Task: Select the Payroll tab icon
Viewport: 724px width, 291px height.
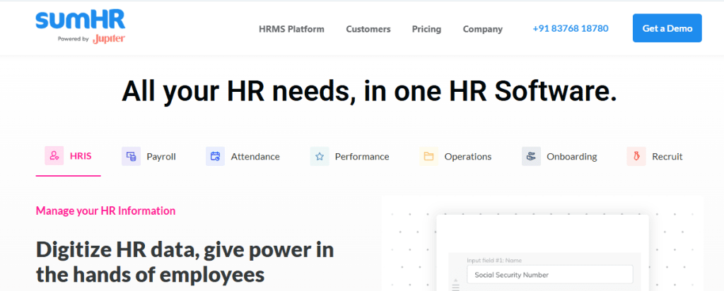Action: tap(131, 156)
